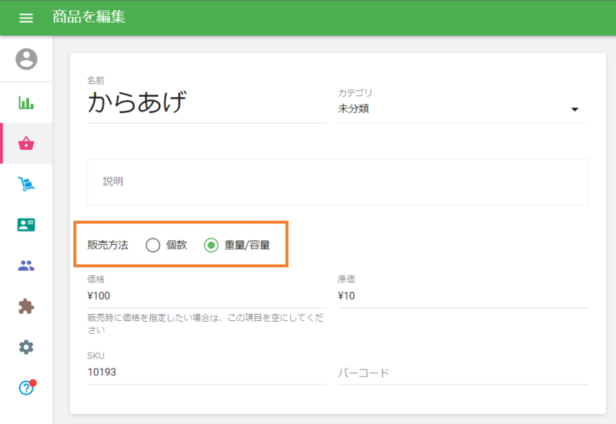
Task: Edit the 原価 field showing ¥10
Action: (x=462, y=295)
